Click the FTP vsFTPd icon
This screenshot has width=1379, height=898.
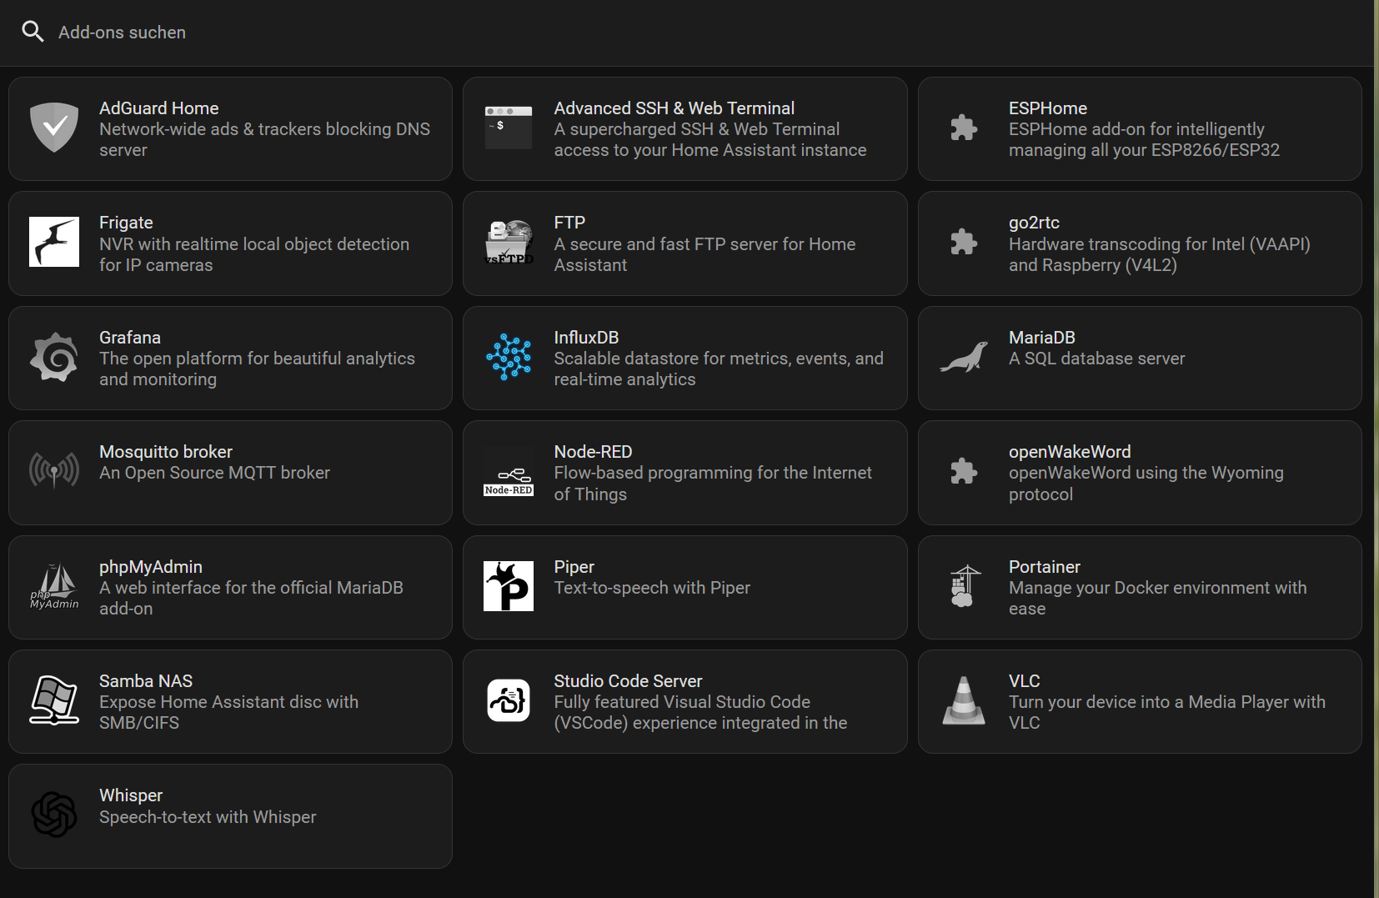(x=509, y=242)
